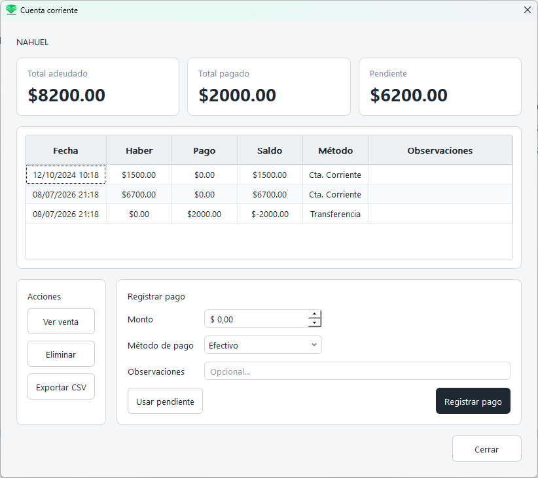Click the Monto amount field
Viewport: 538px width, 478px height.
pyautogui.click(x=257, y=319)
